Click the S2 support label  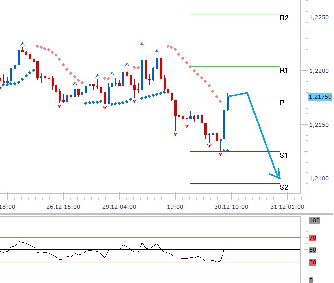pos(284,187)
